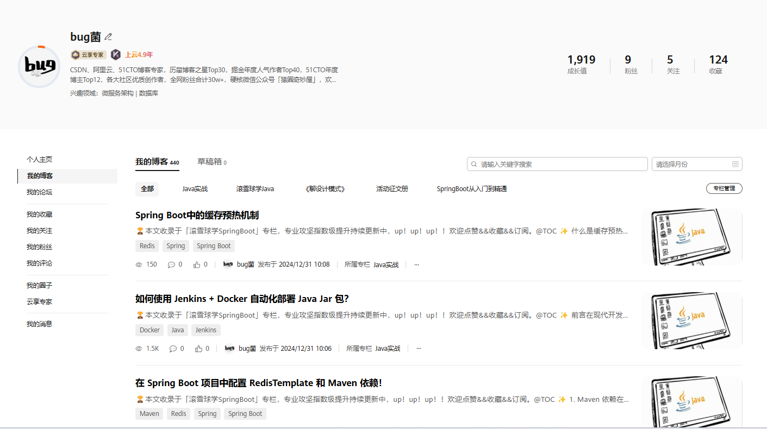Open thumbnail of RedisTemplate post
Screen dimensions: 767x429
click(691, 402)
